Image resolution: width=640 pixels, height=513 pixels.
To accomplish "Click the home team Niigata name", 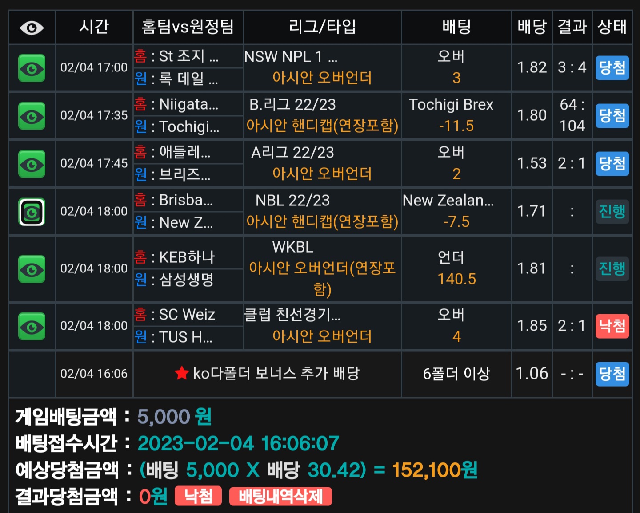I will 188,105.
